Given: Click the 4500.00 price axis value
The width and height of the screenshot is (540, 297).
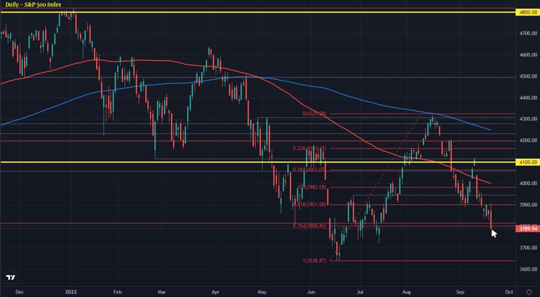Looking at the screenshot, I should point(529,76).
